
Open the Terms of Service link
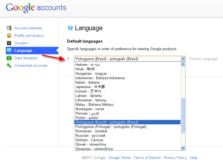point(147,158)
